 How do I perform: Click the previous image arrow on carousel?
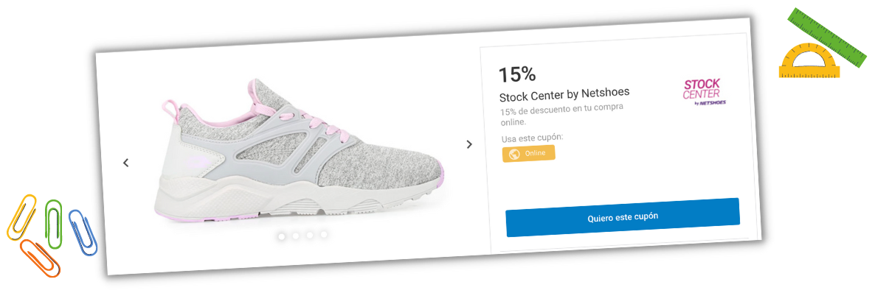click(126, 163)
